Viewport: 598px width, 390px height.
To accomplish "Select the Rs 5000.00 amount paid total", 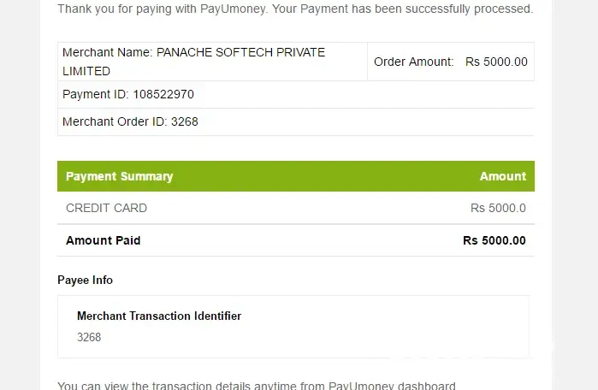I will pyautogui.click(x=494, y=240).
